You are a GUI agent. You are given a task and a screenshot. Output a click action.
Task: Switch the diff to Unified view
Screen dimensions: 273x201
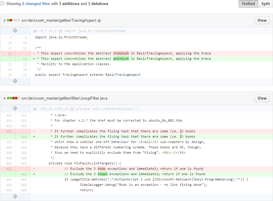point(248,4)
